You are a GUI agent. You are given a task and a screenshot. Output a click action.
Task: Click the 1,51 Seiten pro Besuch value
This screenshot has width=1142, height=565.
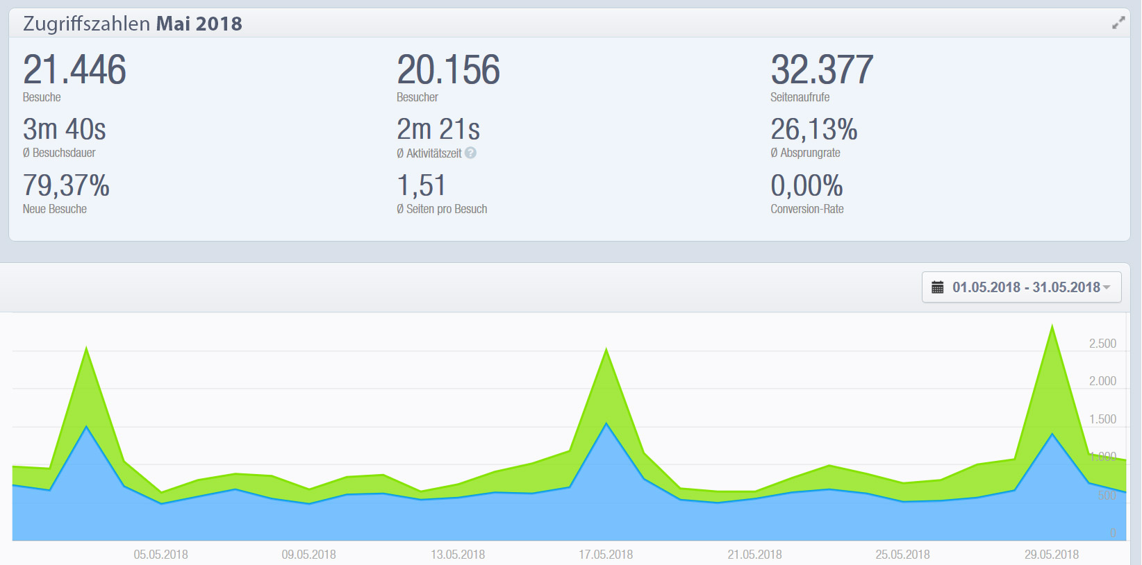421,186
